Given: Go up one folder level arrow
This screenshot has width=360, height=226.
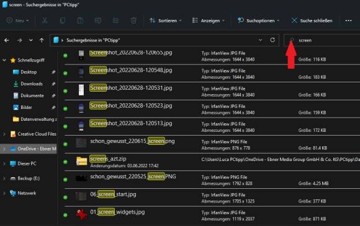Looking at the screenshot, I should (x=42, y=40).
